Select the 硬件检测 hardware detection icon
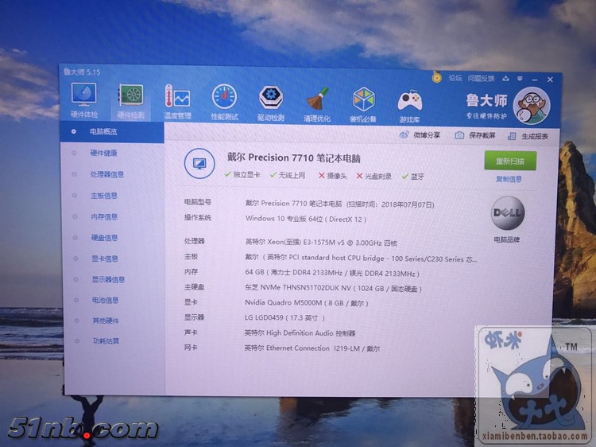This screenshot has width=596, height=447. 131,101
